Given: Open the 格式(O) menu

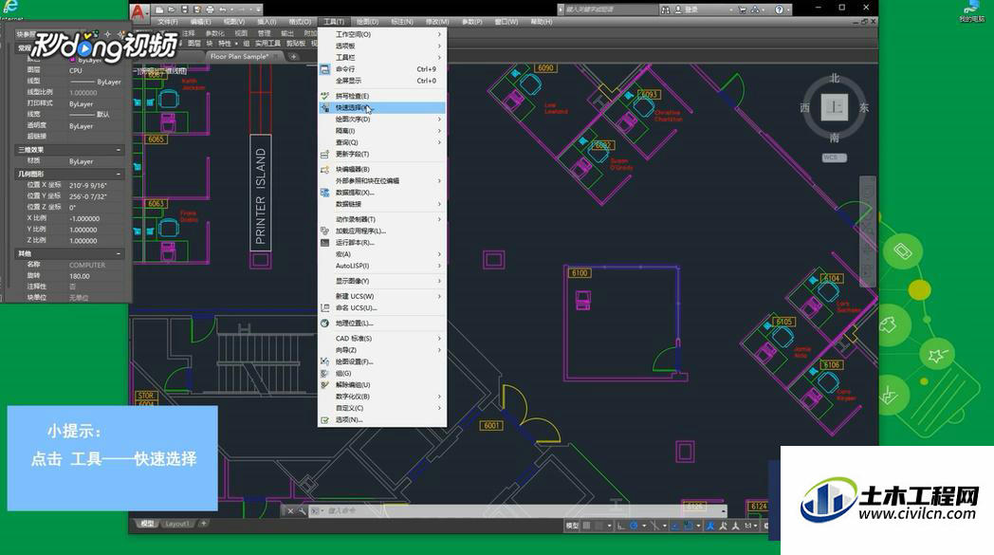Looking at the screenshot, I should (x=300, y=22).
